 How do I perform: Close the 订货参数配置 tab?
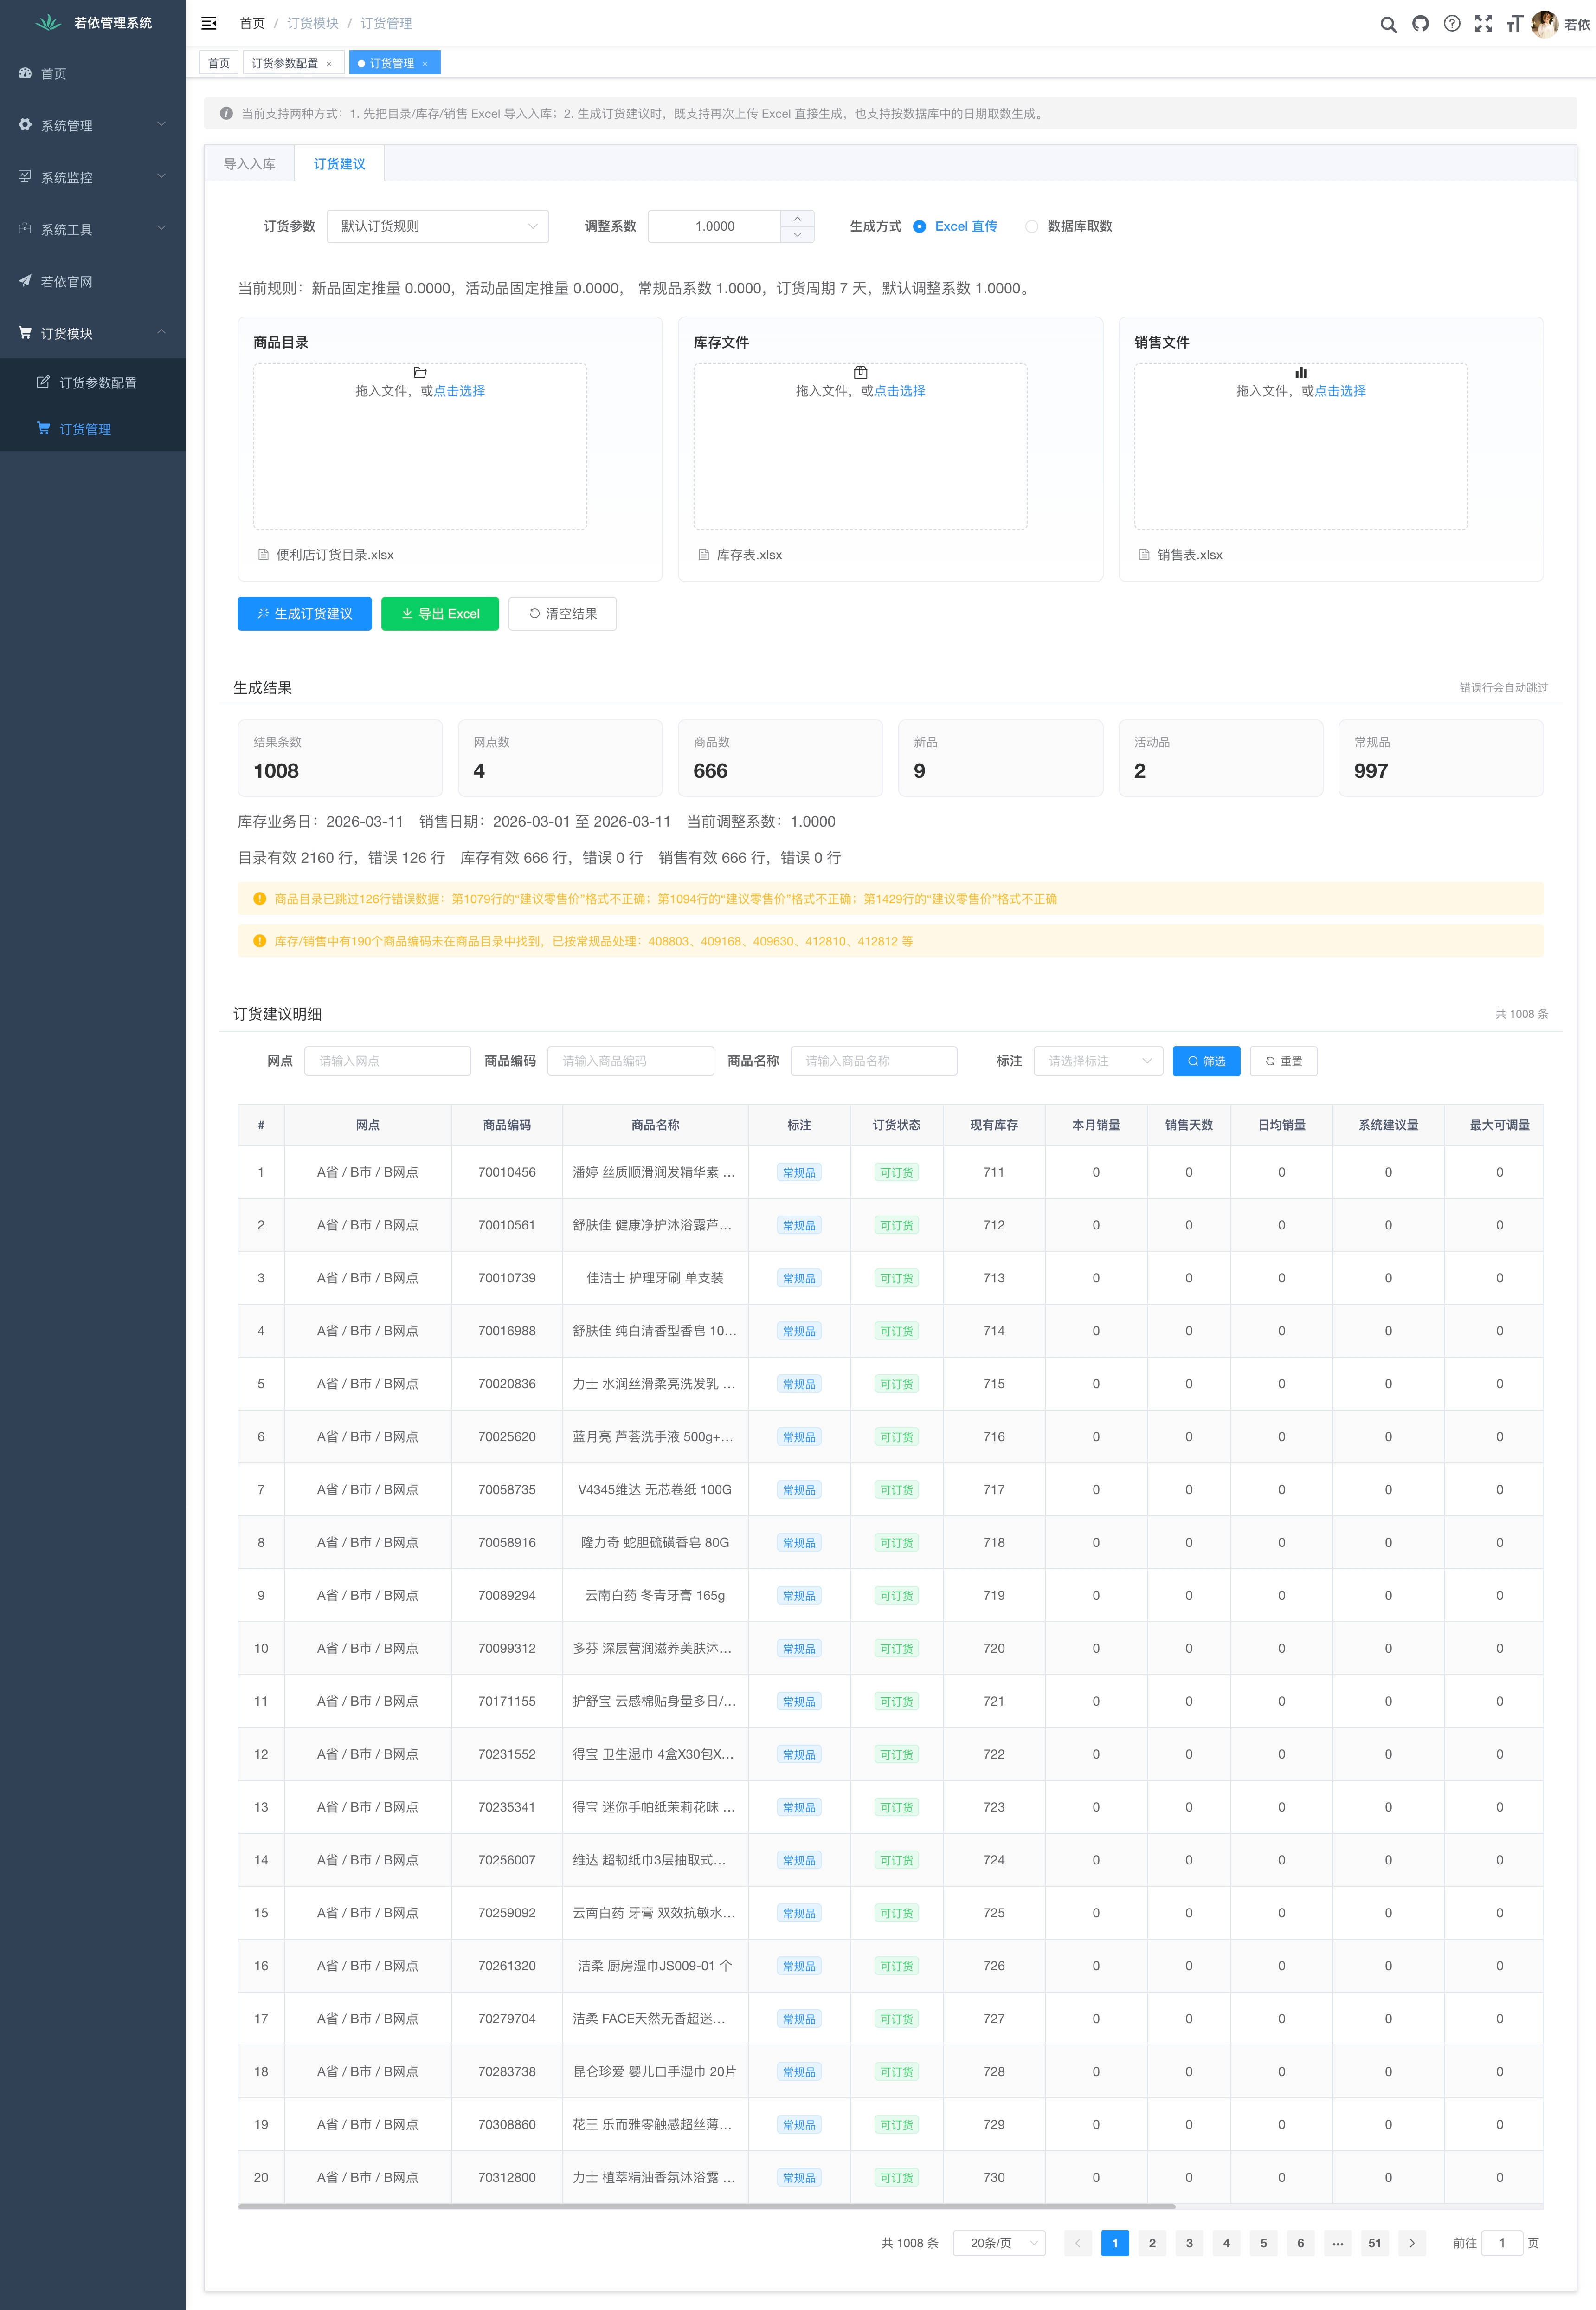point(329,64)
